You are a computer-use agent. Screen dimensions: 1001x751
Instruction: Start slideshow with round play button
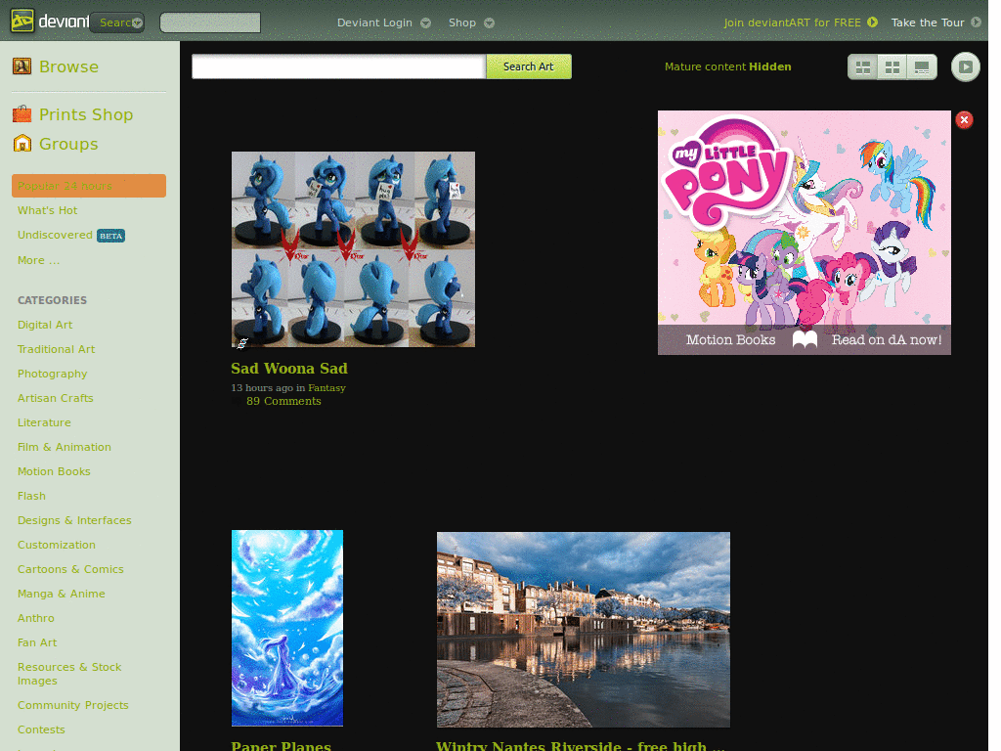click(965, 66)
